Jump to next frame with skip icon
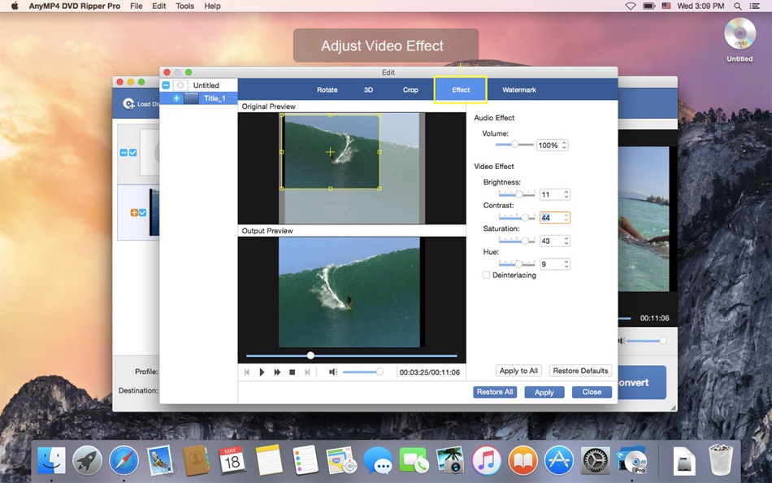772x483 pixels. pos(307,372)
